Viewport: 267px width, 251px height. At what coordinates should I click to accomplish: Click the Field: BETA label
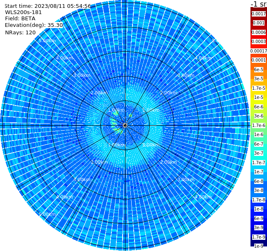coord(20,19)
